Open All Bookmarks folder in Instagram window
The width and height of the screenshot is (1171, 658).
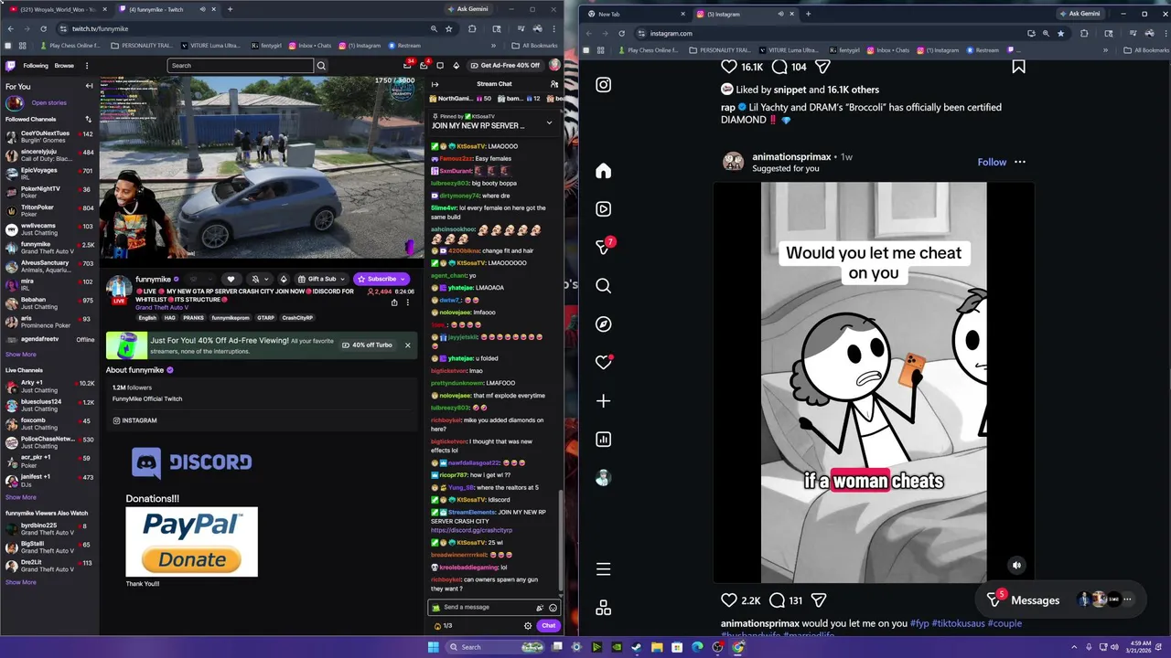(1147, 50)
